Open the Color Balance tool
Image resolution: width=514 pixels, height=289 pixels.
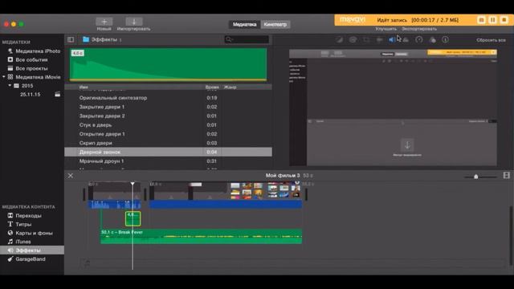339,39
